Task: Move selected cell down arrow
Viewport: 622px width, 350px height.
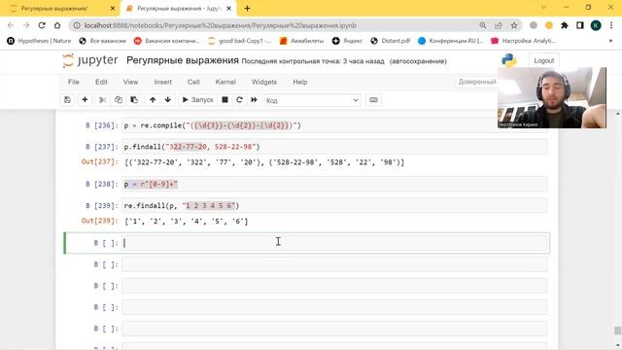Action: click(168, 100)
